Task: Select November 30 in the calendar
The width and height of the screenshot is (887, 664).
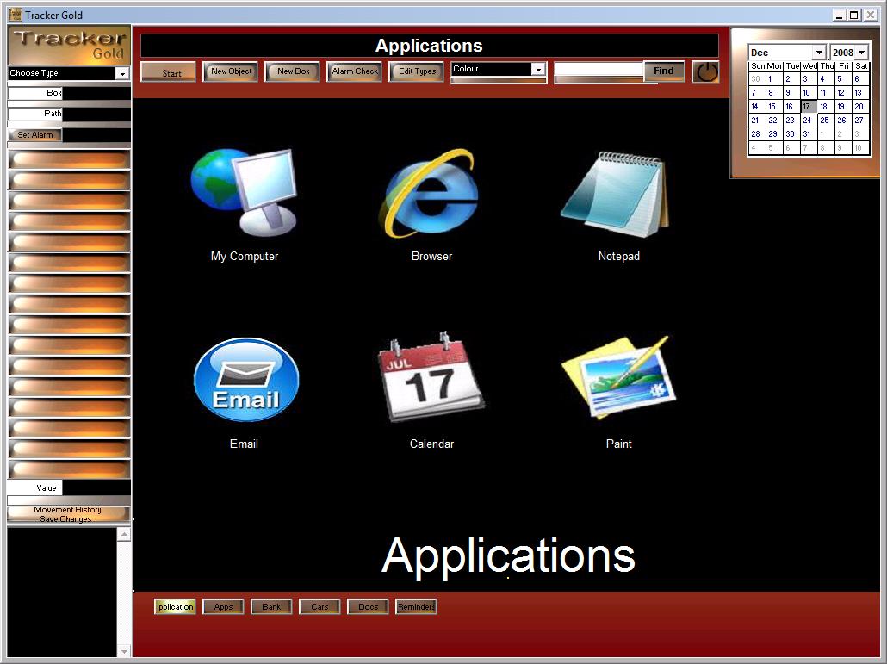Action: (x=756, y=79)
